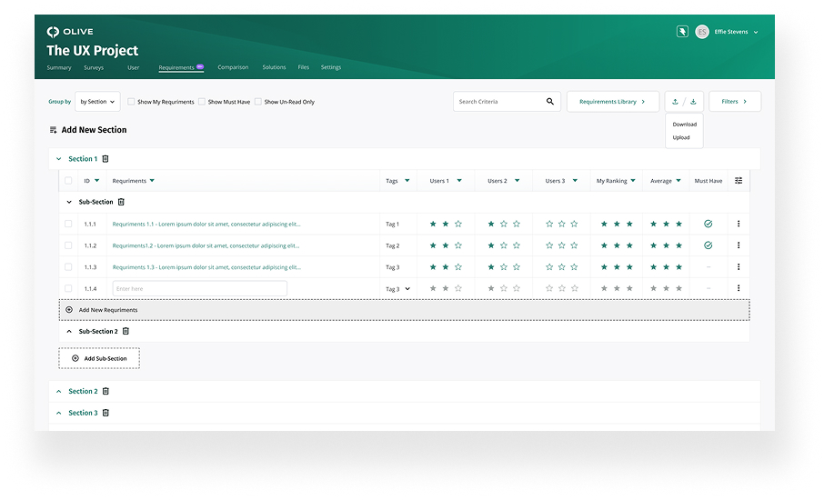Sort by Average column arrow
Viewport: 824px width, 500px height.
click(678, 181)
